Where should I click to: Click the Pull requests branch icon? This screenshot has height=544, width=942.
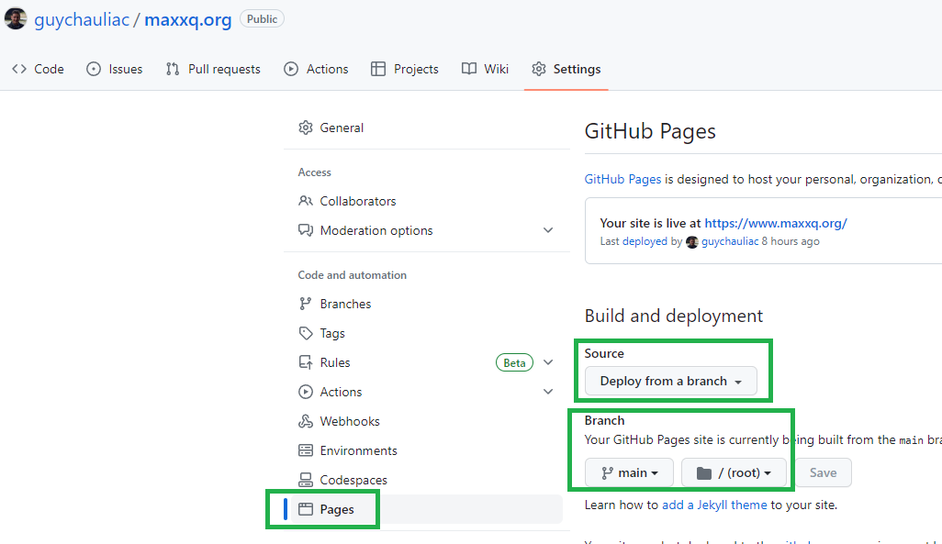point(173,69)
